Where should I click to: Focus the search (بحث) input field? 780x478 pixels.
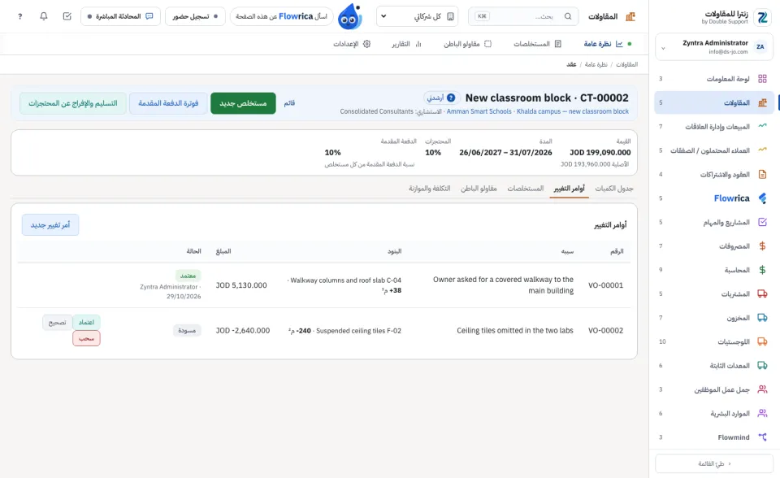(523, 16)
